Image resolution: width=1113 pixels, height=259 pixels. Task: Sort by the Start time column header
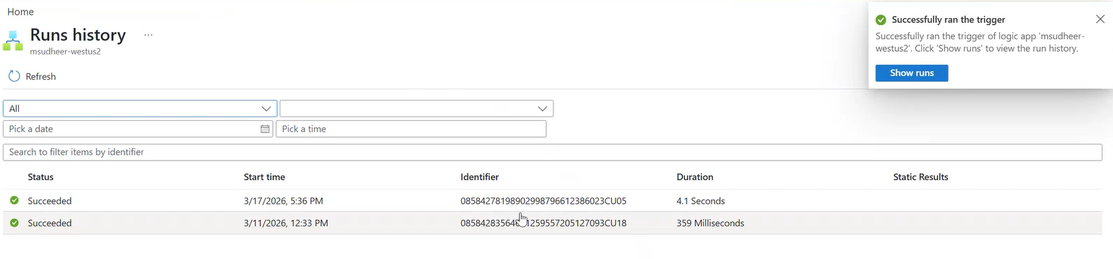pos(264,177)
